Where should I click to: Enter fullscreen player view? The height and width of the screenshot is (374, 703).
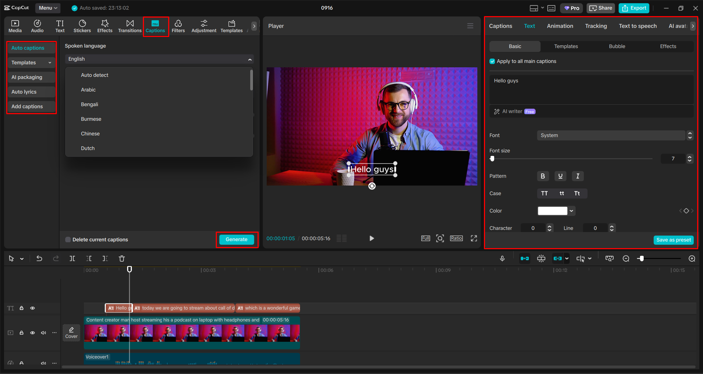pyautogui.click(x=474, y=239)
